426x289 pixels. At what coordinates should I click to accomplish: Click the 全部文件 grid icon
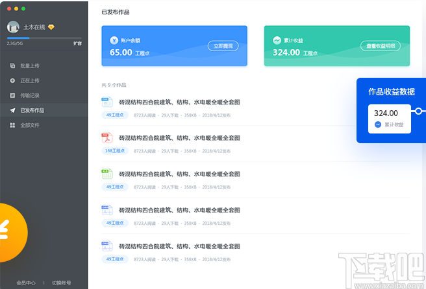click(12, 125)
